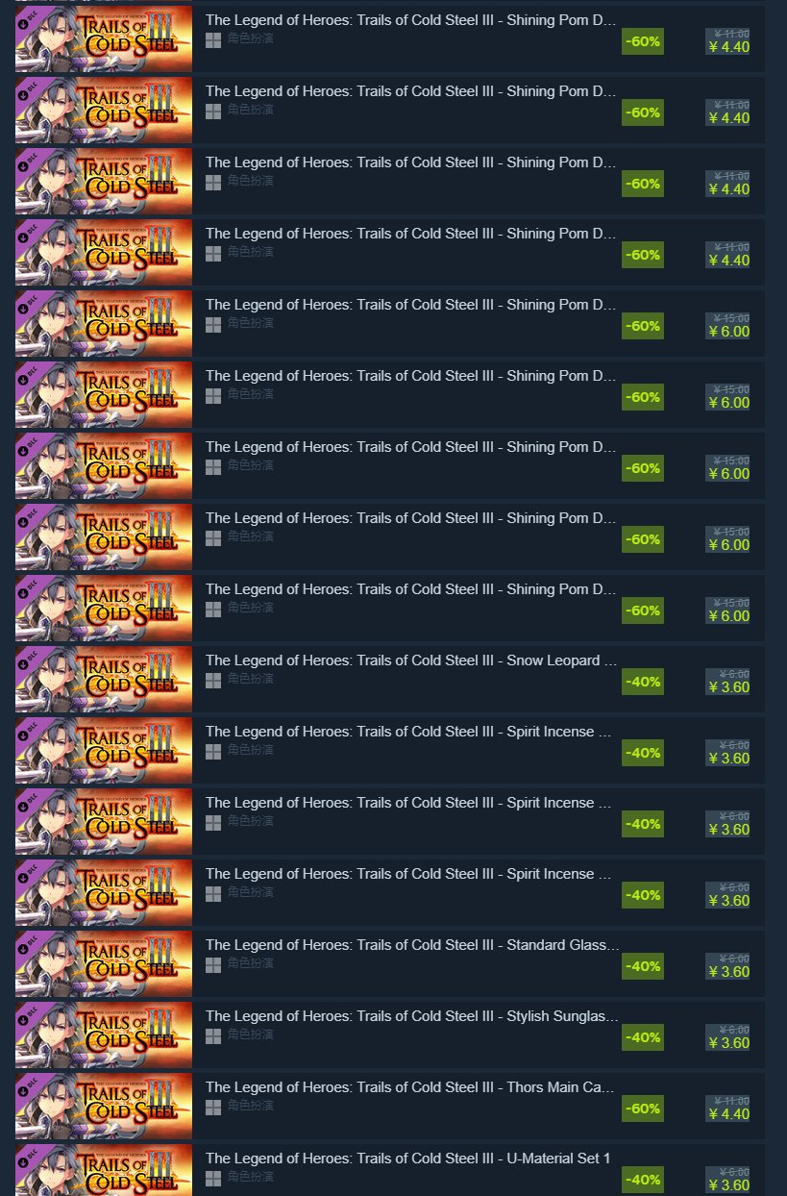Click Windows icon under Standard Glasses title
Image resolution: width=787 pixels, height=1196 pixels.
(x=213, y=964)
